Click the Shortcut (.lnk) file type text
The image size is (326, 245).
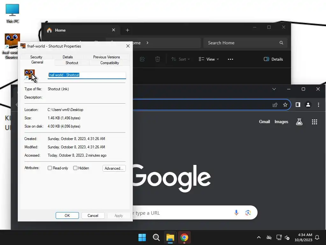tap(58, 89)
